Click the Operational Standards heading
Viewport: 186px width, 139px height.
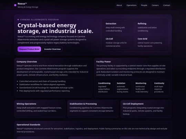[29, 125]
